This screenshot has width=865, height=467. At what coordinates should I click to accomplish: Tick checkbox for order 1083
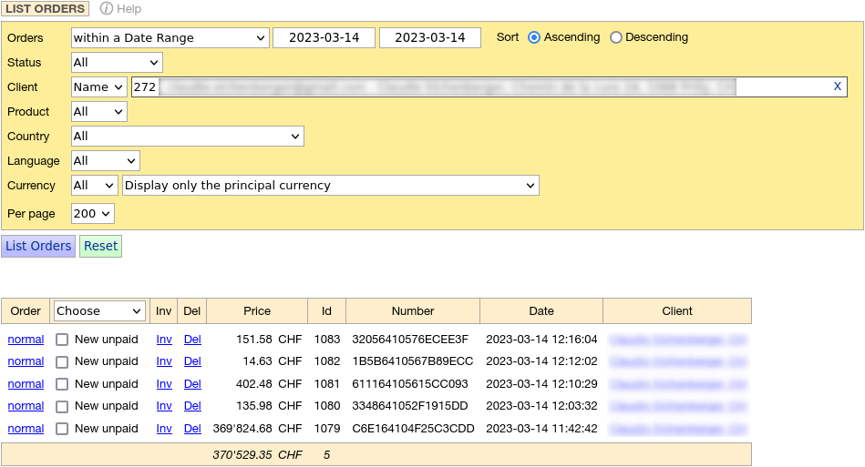click(x=62, y=340)
